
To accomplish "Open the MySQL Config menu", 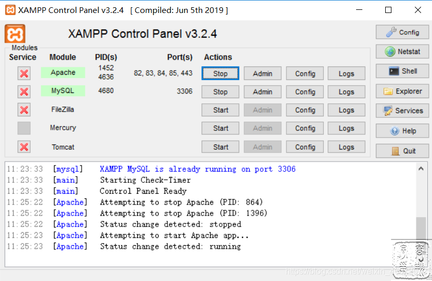I will [305, 91].
